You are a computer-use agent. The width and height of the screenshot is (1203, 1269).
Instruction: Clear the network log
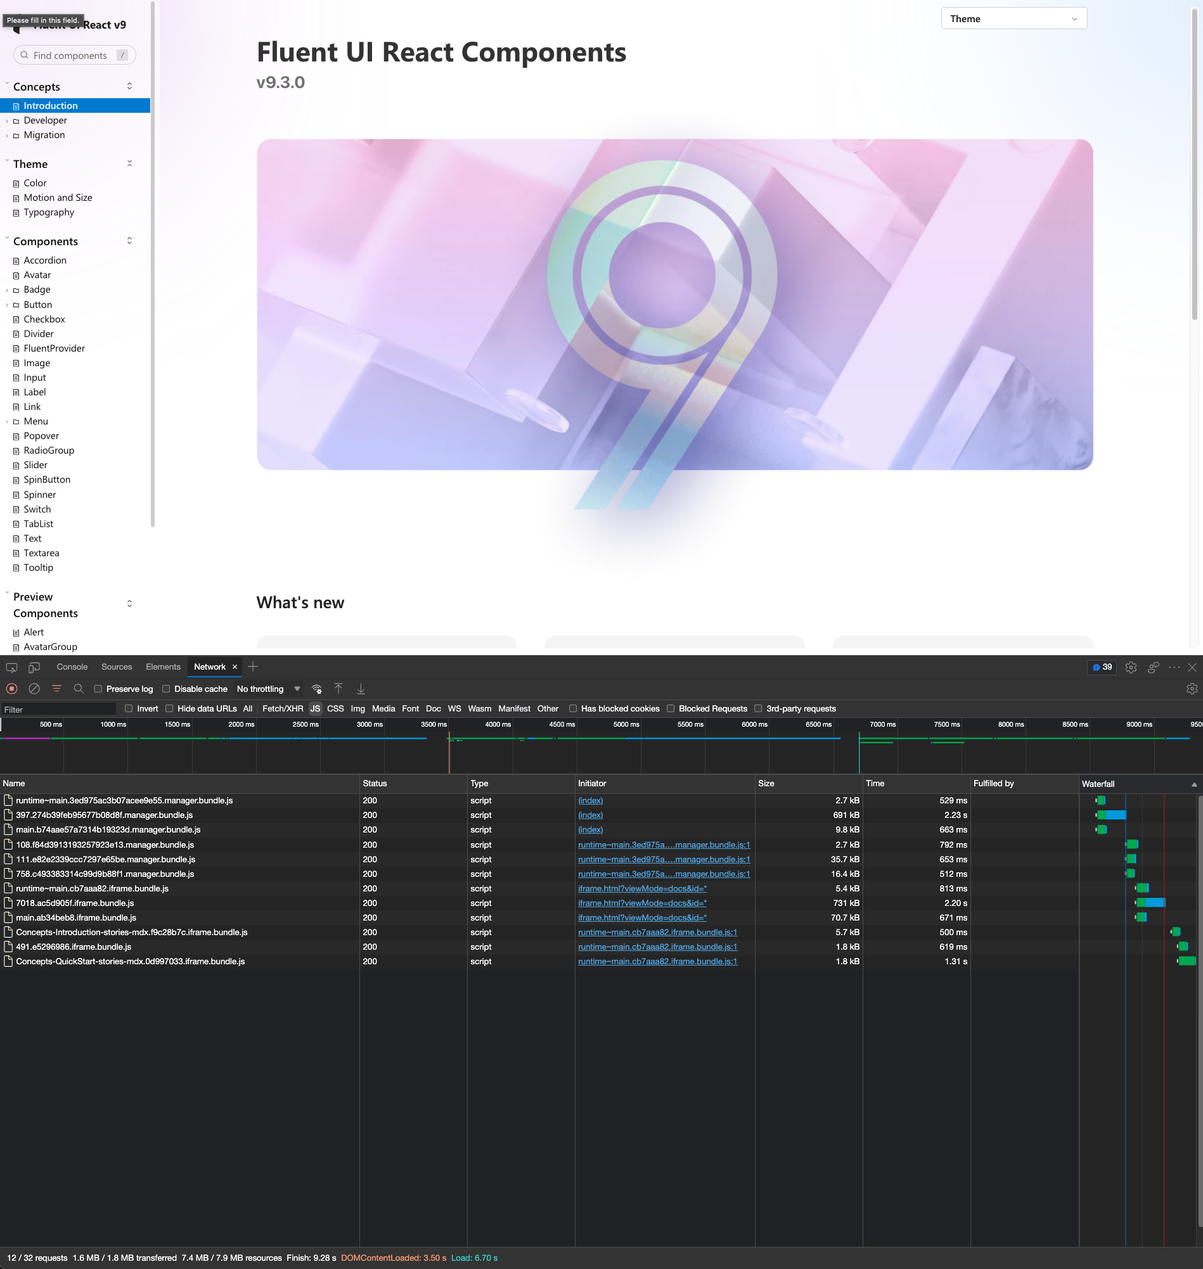click(34, 688)
